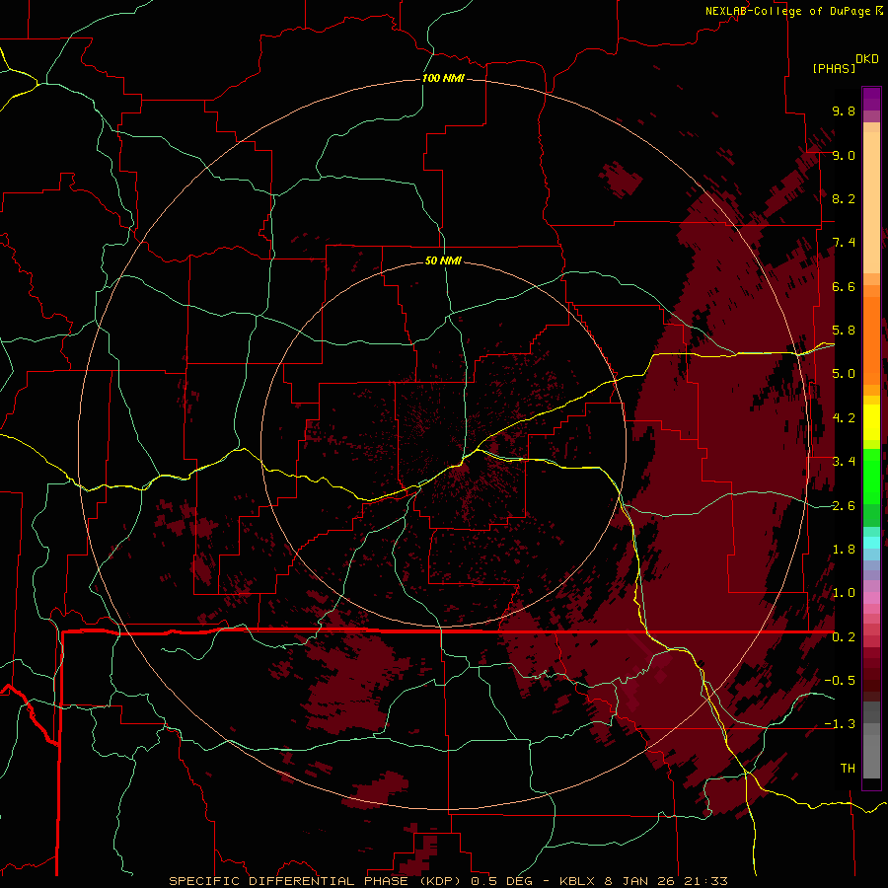Click the 0.2 scale value
Image resolution: width=888 pixels, height=888 pixels.
point(844,637)
